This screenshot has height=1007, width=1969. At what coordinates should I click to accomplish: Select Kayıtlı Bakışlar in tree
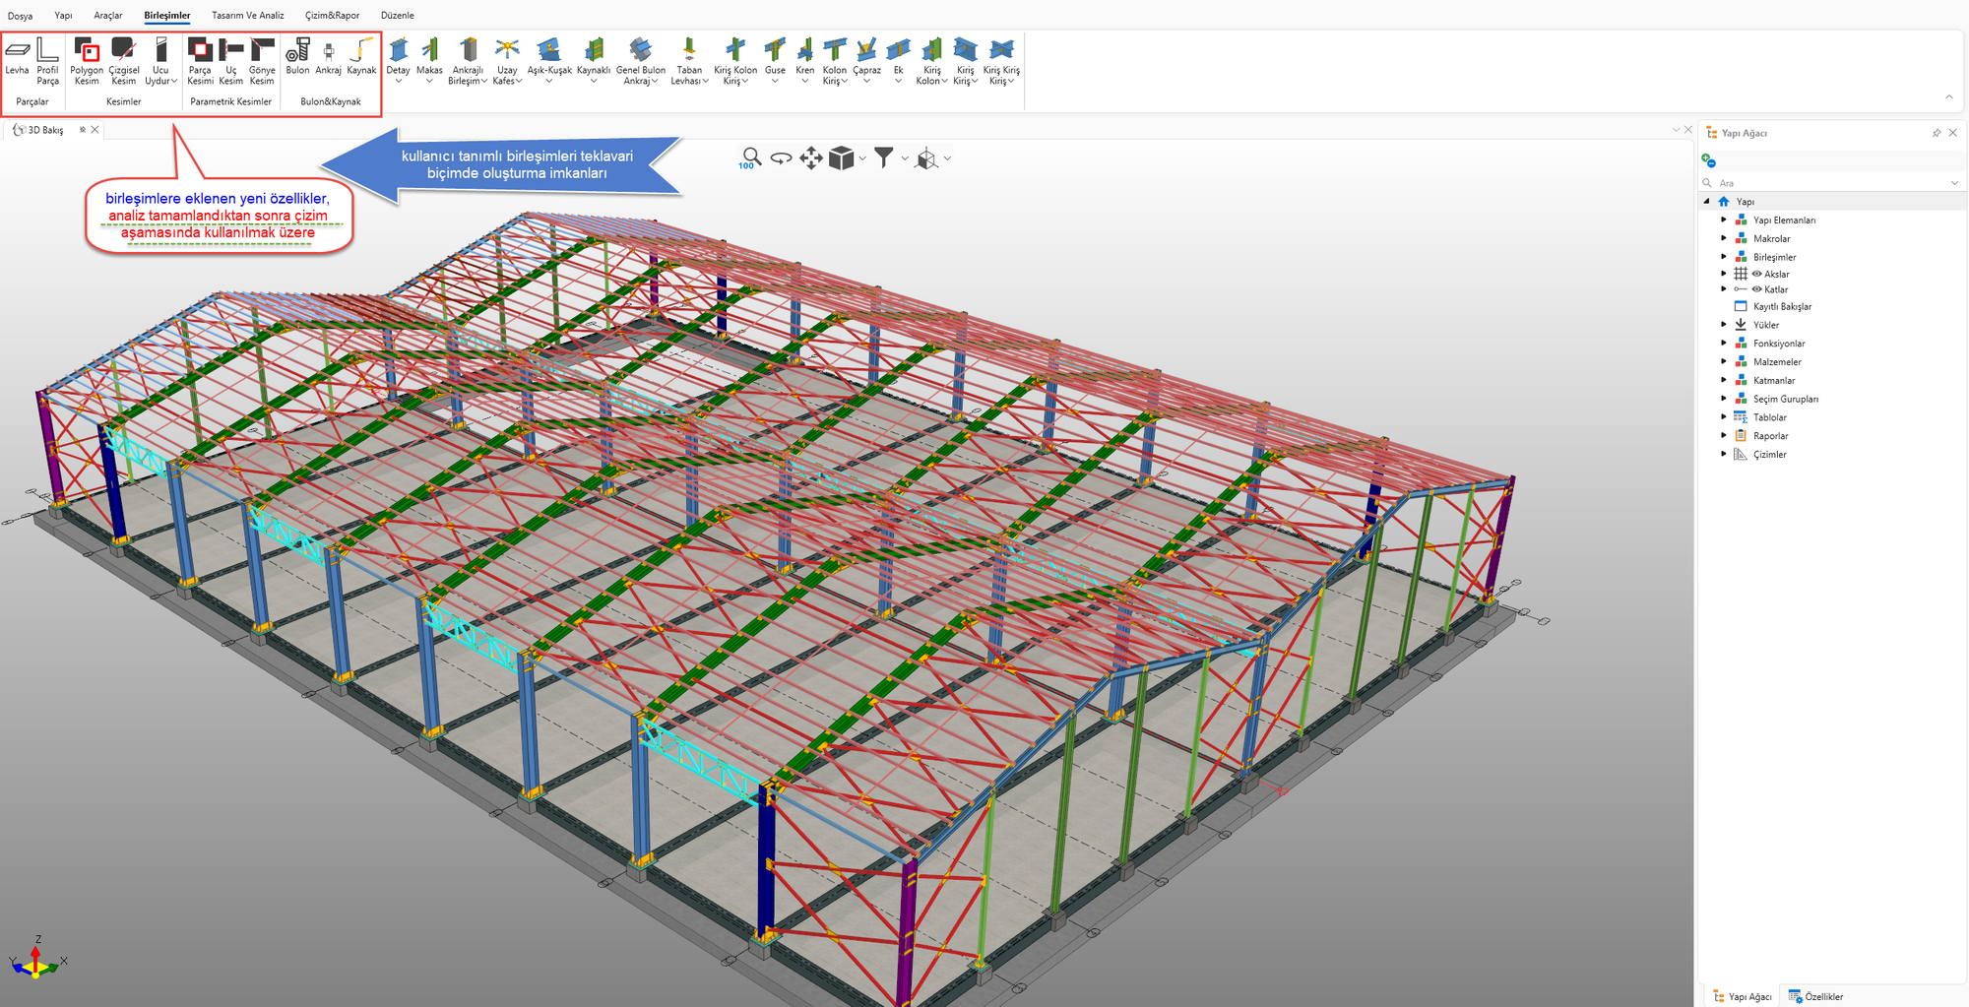pos(1782,306)
